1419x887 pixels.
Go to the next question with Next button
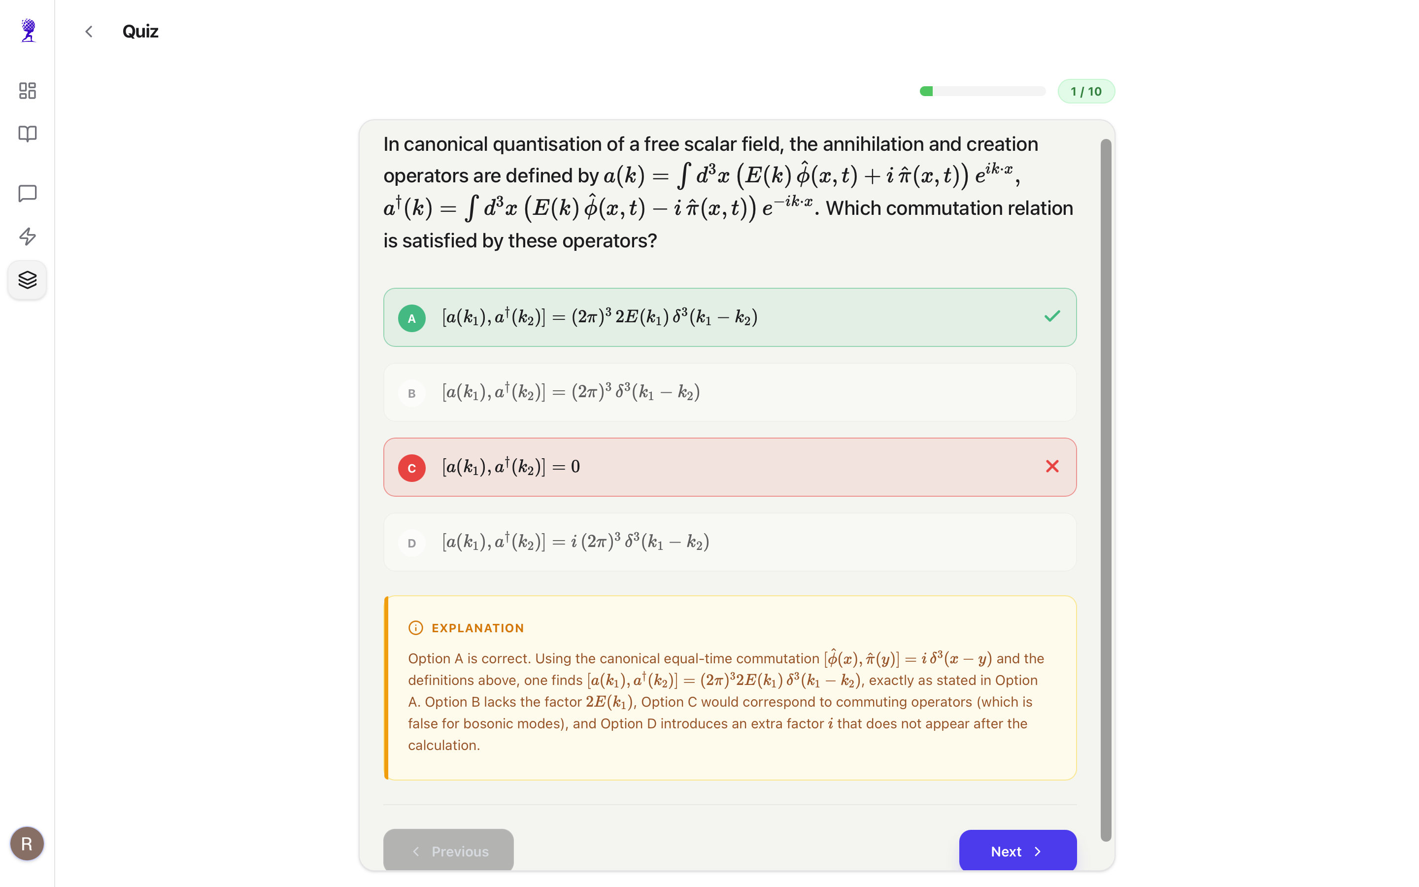[1017, 851]
